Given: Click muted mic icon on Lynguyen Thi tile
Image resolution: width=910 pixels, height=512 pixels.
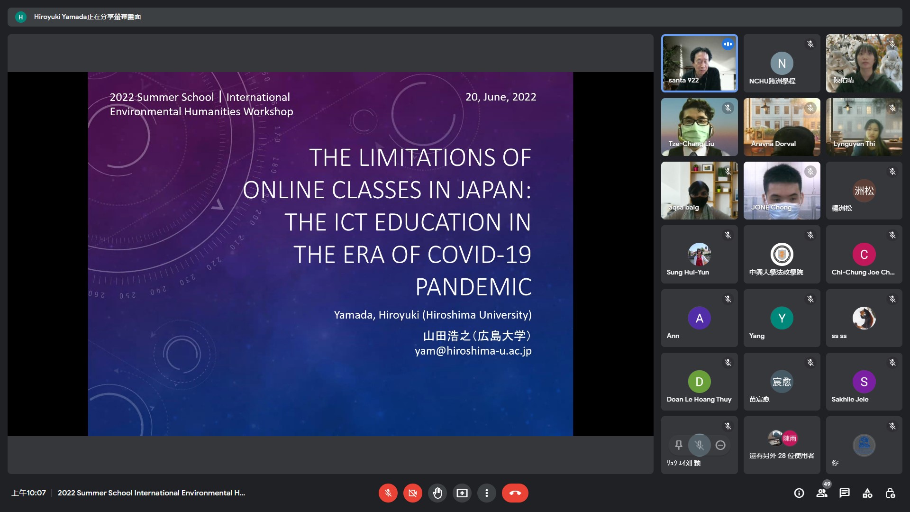Looking at the screenshot, I should point(892,108).
